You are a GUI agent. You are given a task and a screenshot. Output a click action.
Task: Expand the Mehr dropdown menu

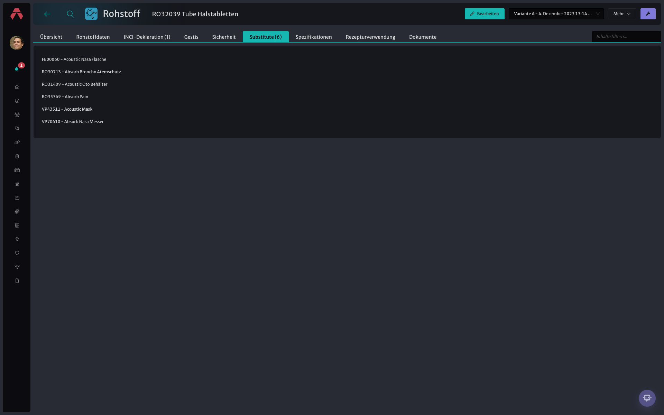point(622,14)
